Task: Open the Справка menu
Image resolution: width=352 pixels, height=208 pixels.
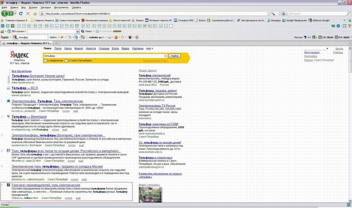Action: [x=77, y=7]
